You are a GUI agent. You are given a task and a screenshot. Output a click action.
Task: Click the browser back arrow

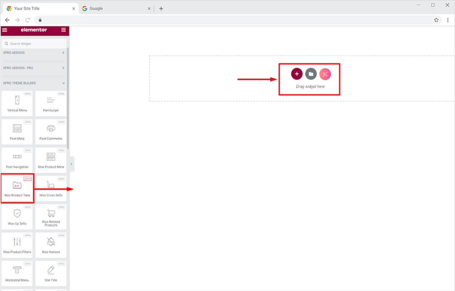click(x=7, y=20)
